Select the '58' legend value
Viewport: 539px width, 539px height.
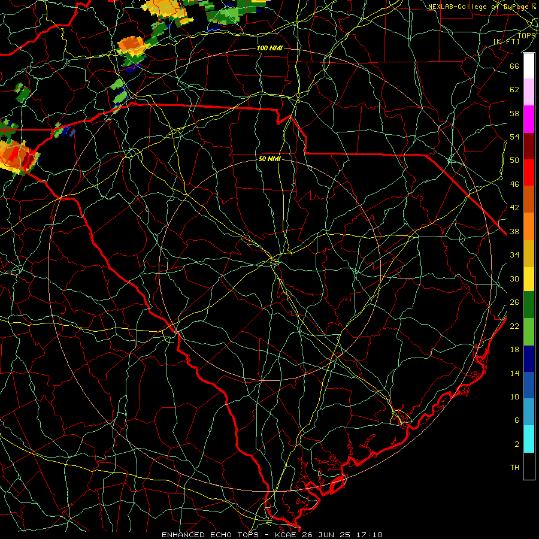tap(514, 113)
